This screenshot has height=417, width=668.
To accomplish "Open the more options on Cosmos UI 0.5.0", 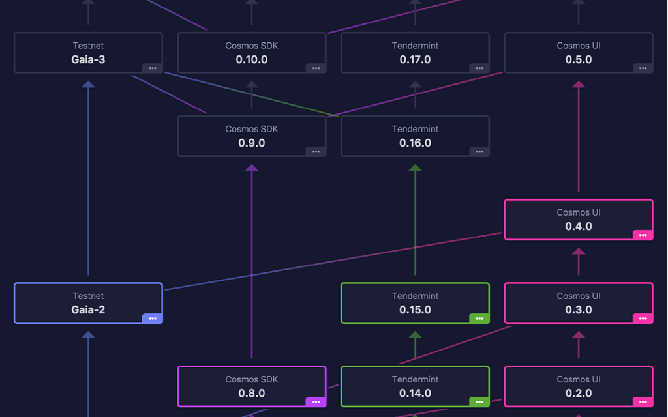I will [643, 68].
